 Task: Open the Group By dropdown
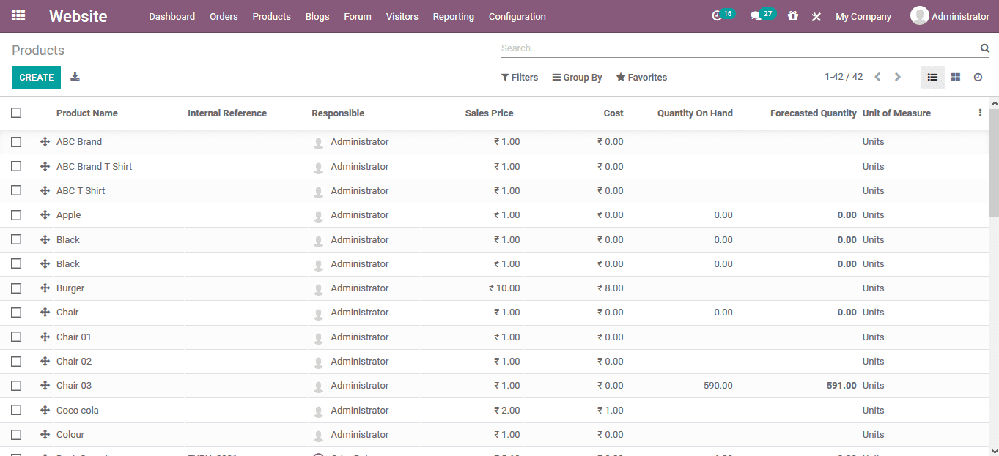click(x=577, y=76)
